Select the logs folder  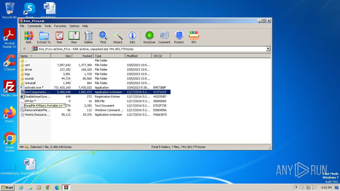95,74
